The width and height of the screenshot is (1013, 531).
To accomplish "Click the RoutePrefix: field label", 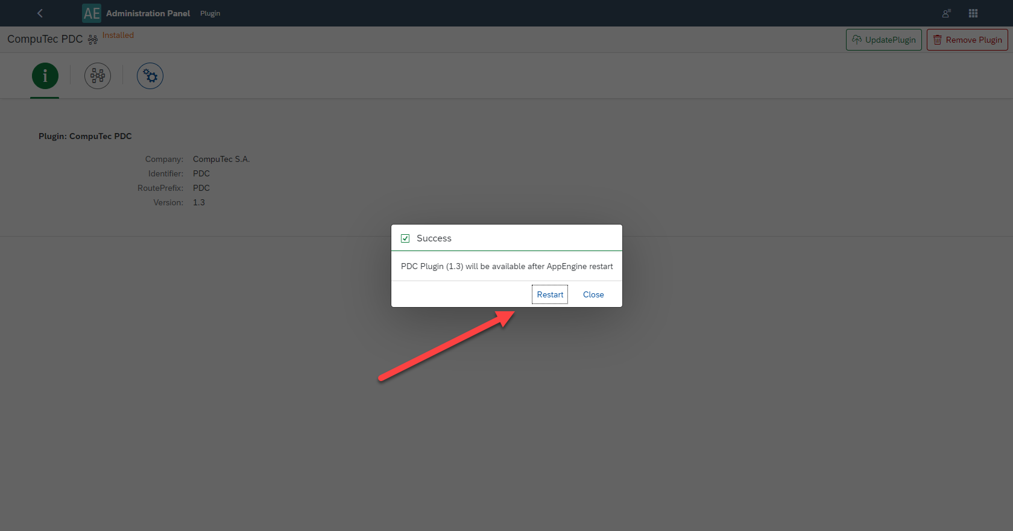I will pos(160,188).
